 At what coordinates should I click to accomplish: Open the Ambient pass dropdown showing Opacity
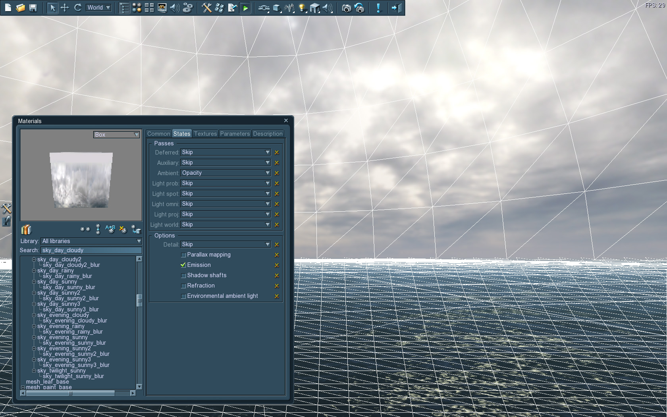(x=225, y=173)
